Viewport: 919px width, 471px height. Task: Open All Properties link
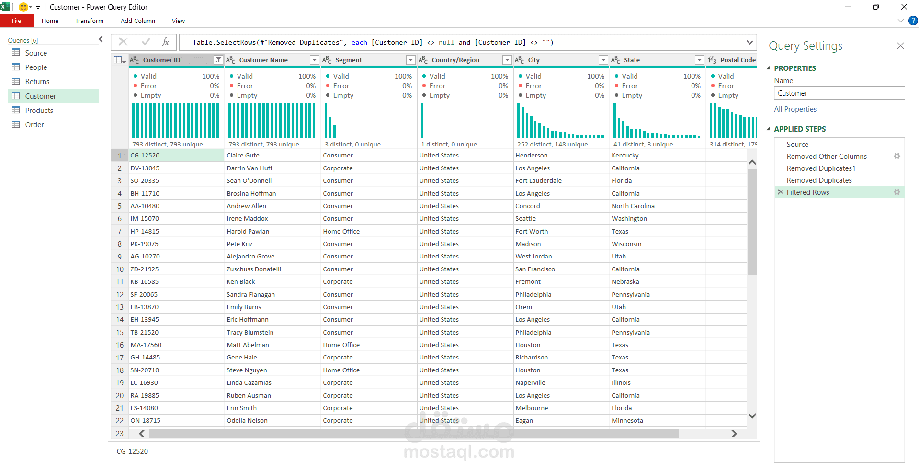tap(795, 109)
